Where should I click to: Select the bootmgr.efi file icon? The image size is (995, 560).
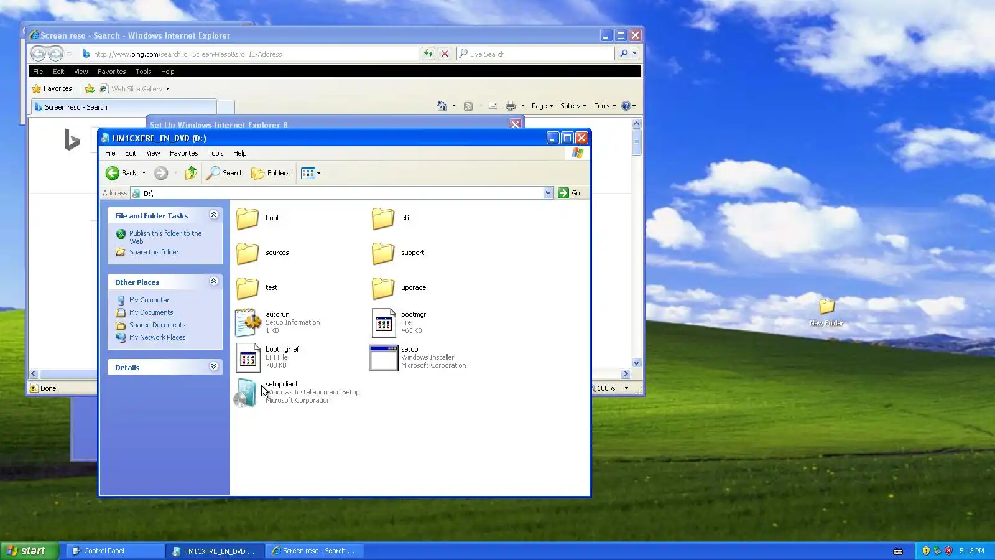(248, 357)
